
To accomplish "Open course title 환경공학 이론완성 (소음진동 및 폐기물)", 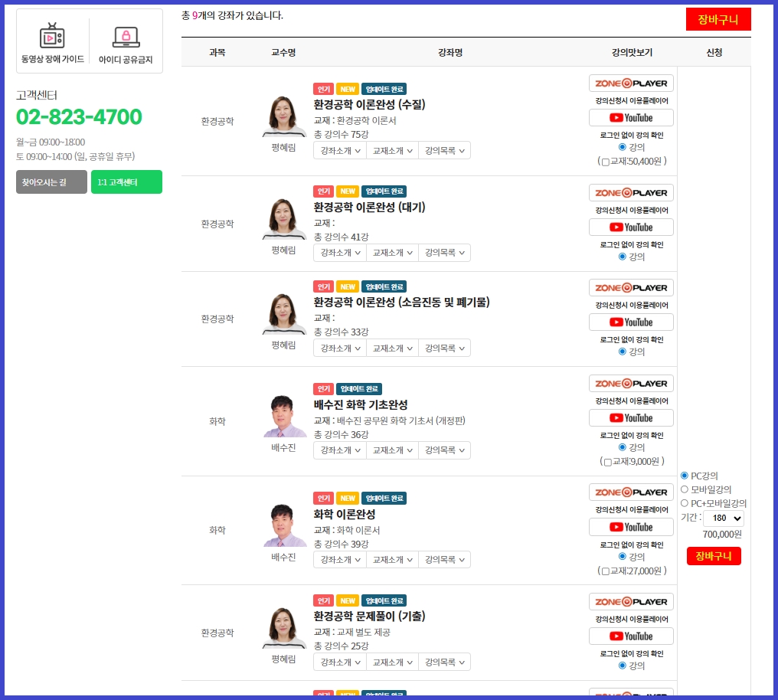I will (x=401, y=302).
